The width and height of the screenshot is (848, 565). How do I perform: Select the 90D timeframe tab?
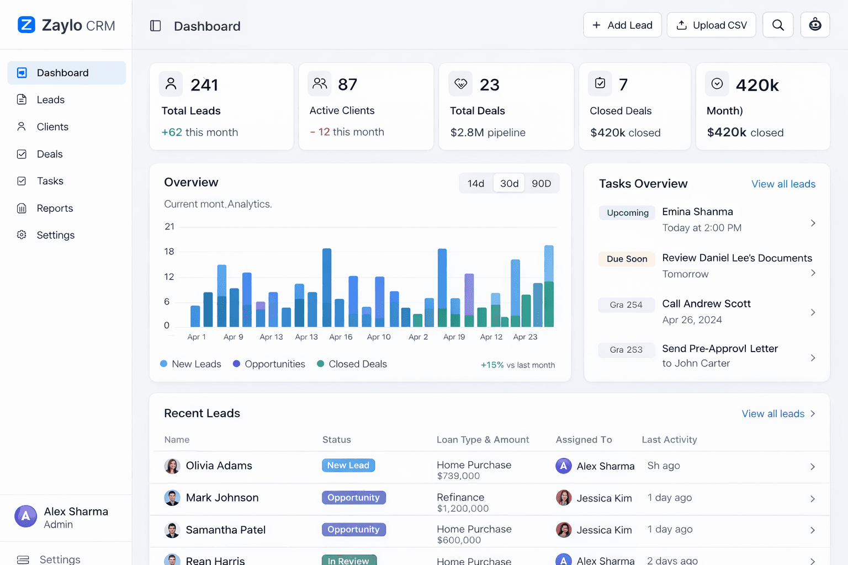coord(541,183)
